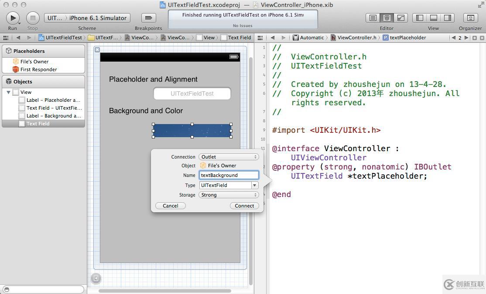Screen dimensions: 486x294
Task: Toggle the Utilities pane visibility
Action: (448, 18)
